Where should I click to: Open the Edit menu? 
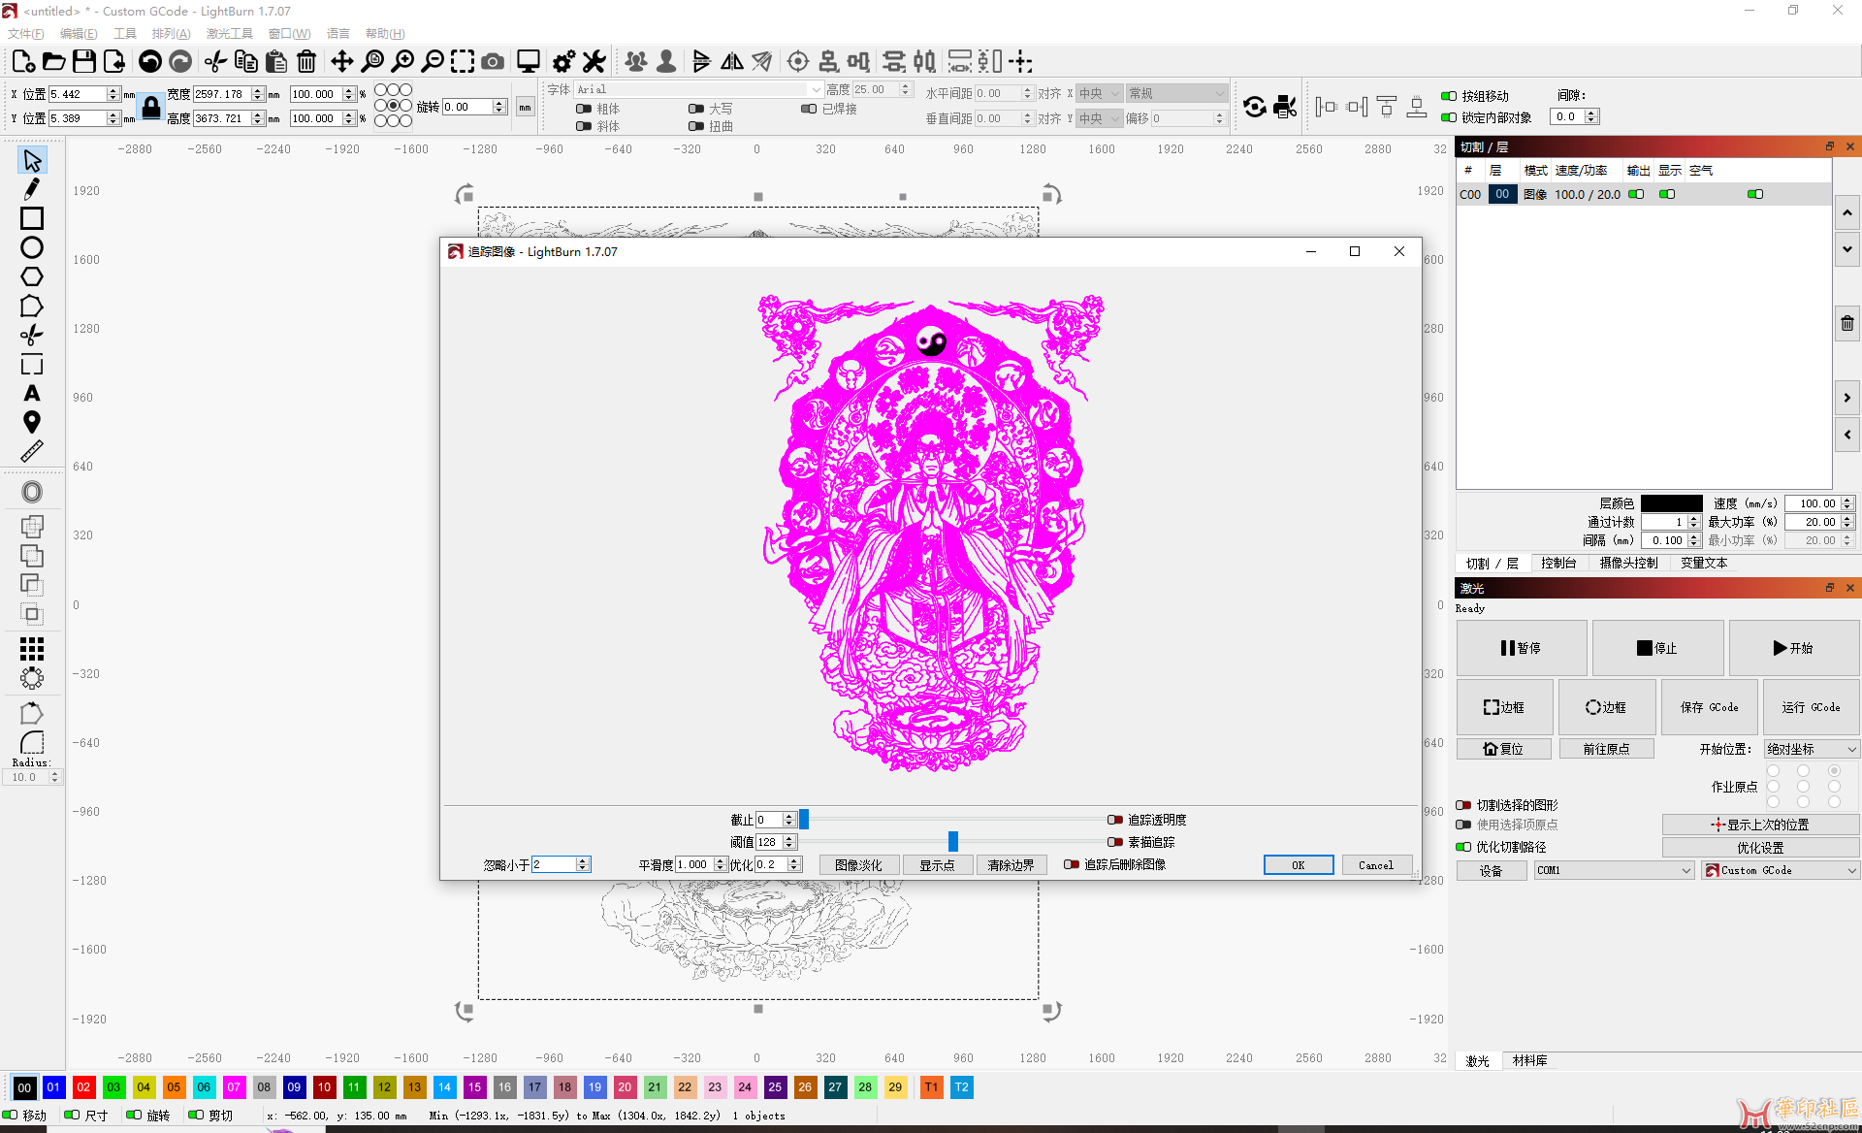click(x=79, y=33)
